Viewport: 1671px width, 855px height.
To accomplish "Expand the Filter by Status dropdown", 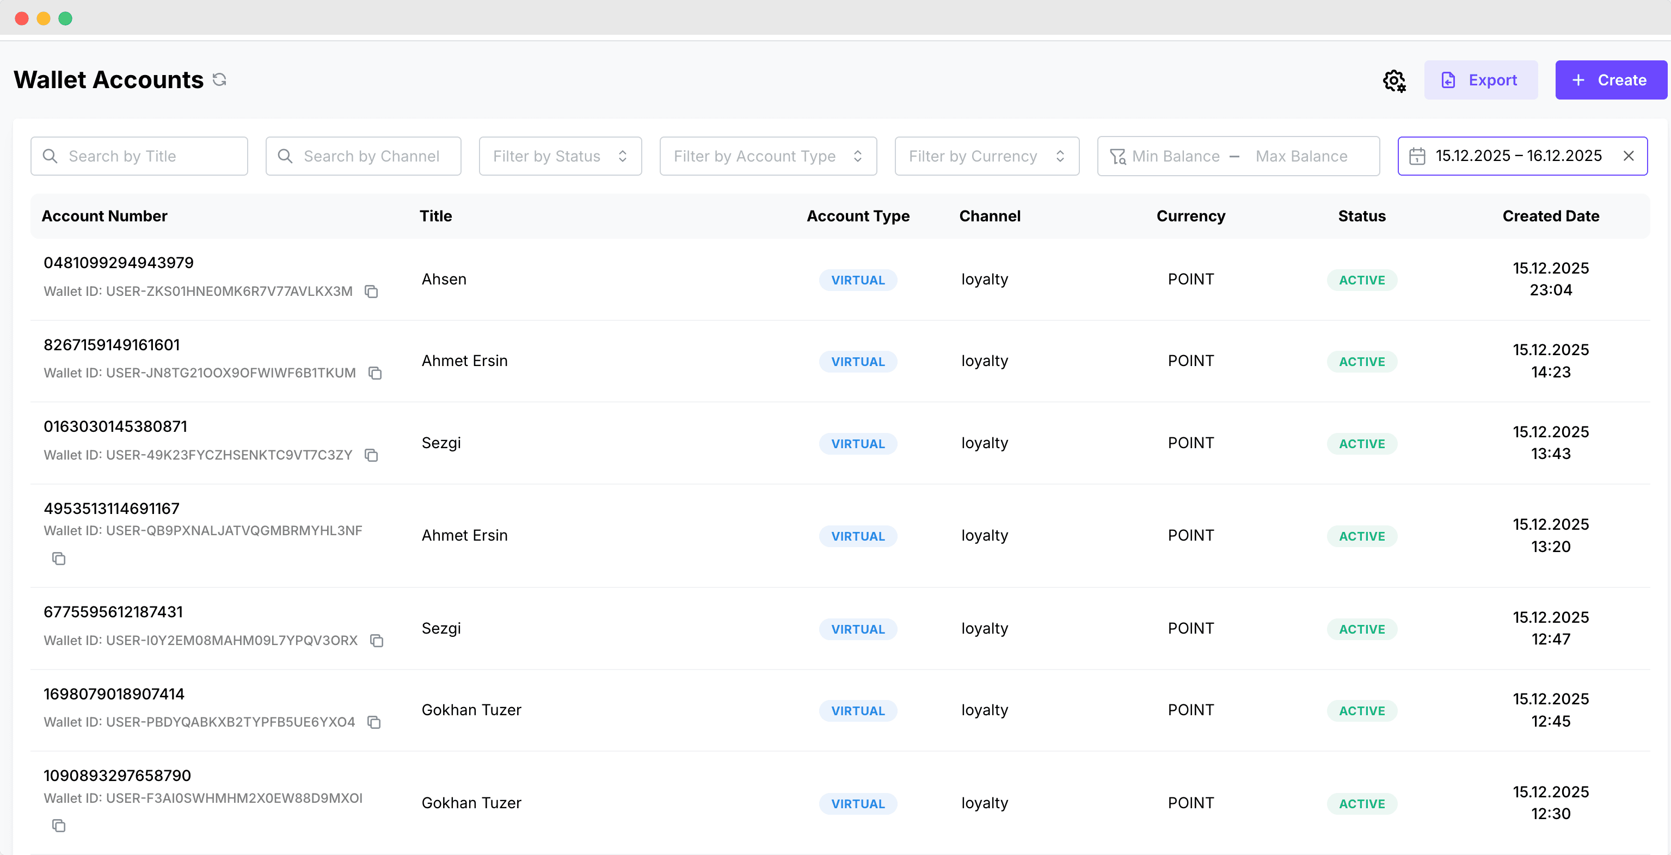I will pos(560,156).
